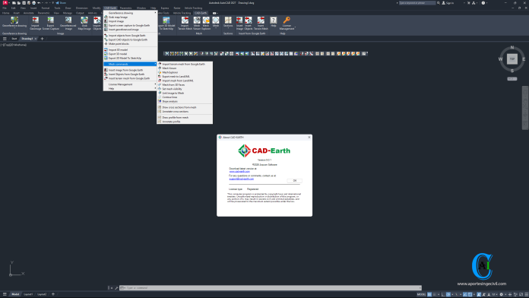The image size is (529, 298).
Task: Click the Share button in title bar
Action: (61, 3)
